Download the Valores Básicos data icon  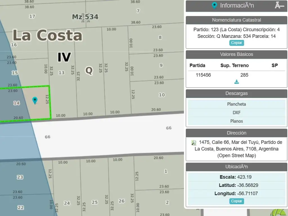pos(237,82)
